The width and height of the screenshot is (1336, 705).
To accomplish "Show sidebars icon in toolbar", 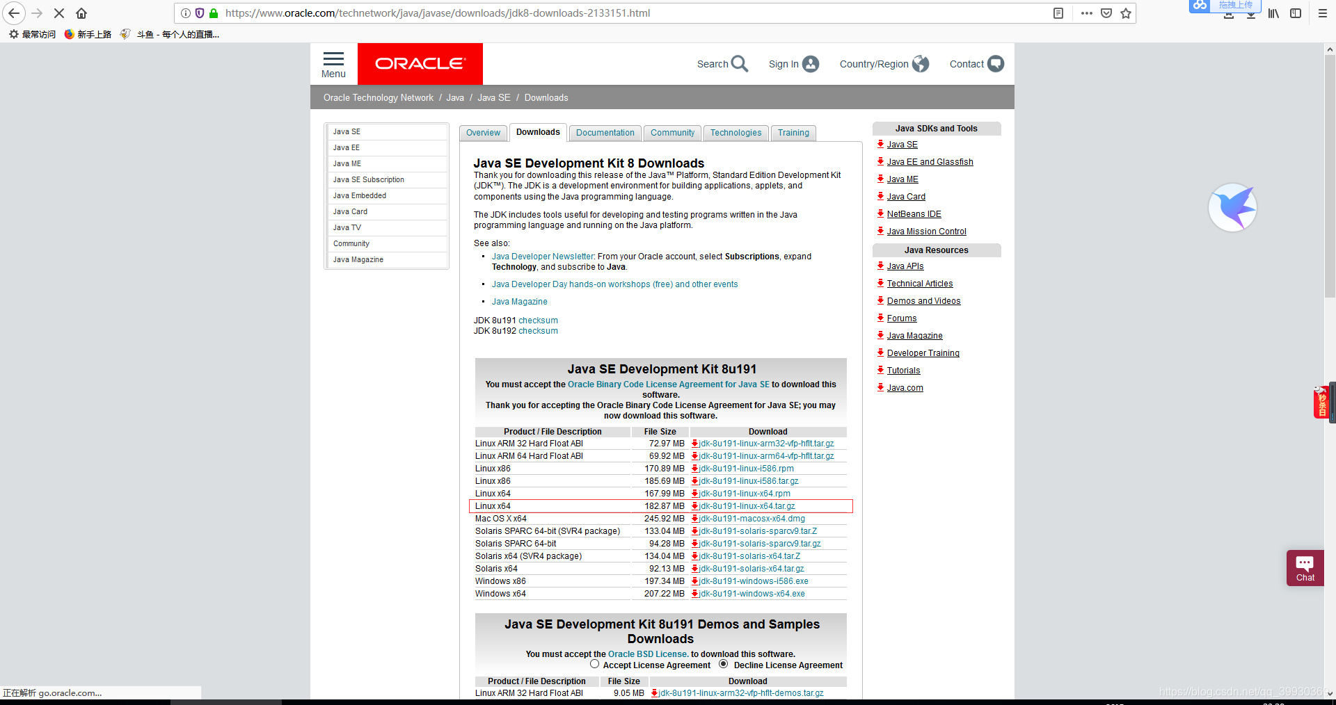I will click(1296, 13).
